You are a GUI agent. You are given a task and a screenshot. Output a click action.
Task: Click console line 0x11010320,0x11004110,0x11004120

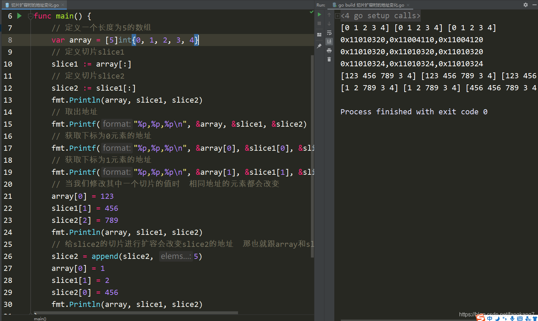tap(412, 40)
